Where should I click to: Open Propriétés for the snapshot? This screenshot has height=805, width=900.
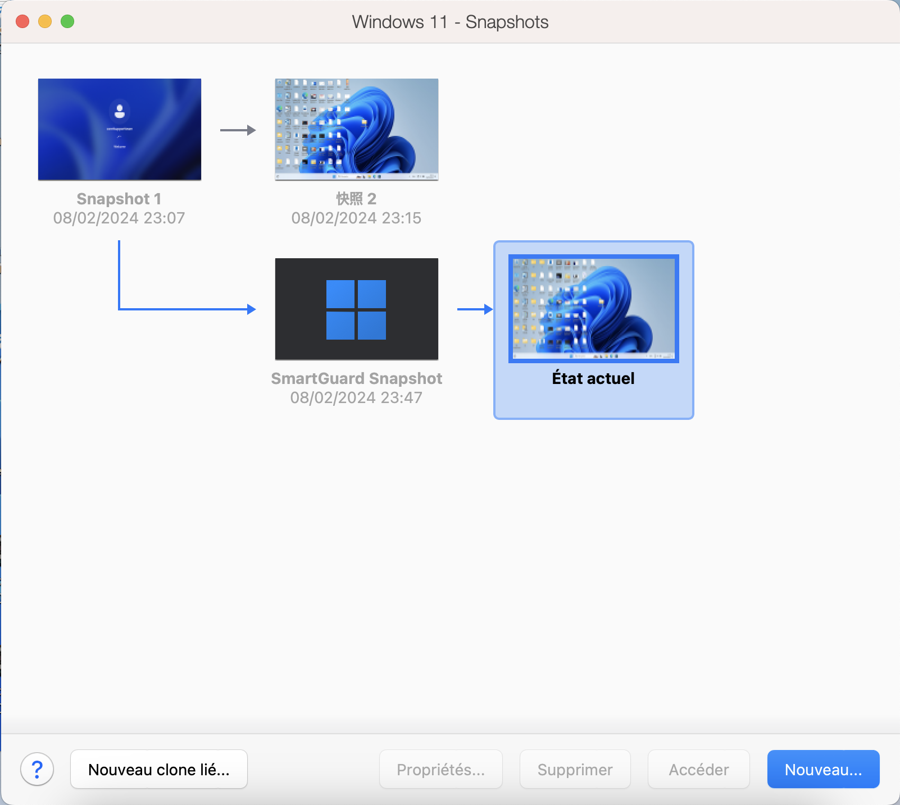(440, 769)
